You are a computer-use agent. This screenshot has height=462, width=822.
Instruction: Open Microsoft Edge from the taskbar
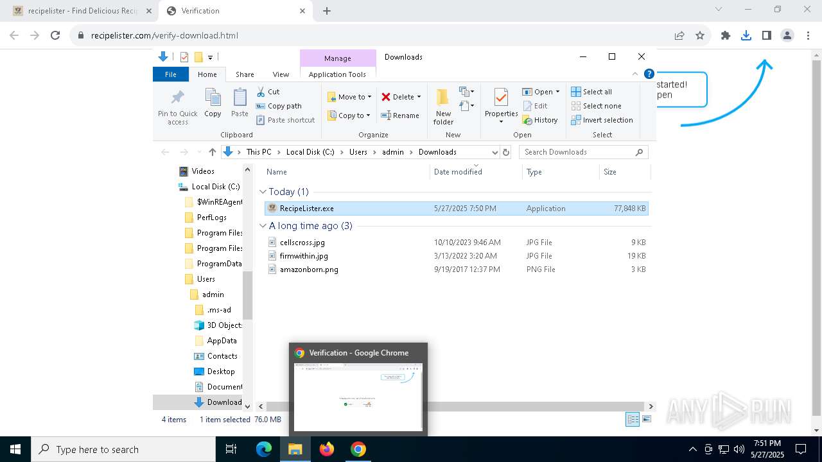(264, 449)
